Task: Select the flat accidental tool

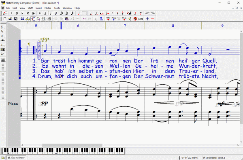Action: [22, 13]
